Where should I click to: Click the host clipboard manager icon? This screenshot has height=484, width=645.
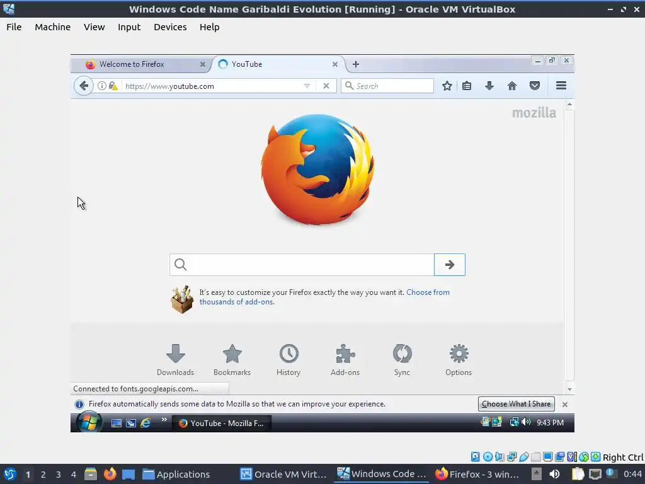pyautogui.click(x=578, y=474)
